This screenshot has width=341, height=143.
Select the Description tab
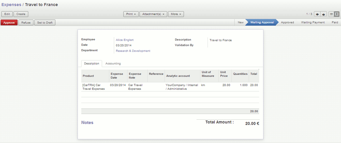click(92, 64)
